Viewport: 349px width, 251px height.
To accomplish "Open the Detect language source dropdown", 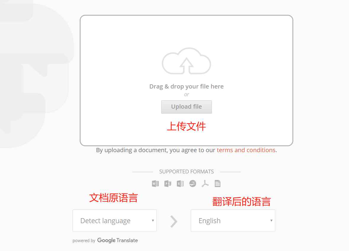I will [114, 221].
